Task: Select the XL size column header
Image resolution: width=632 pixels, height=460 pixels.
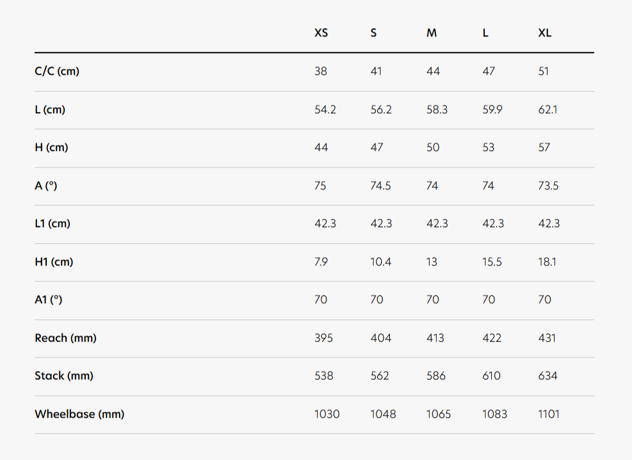Action: [544, 33]
